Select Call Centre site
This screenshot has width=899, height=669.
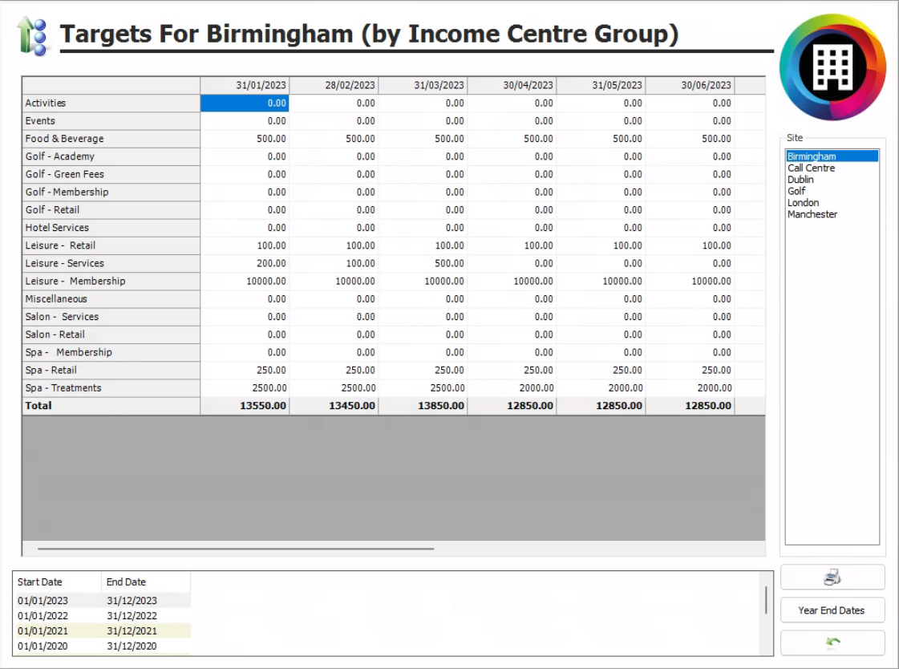(832, 168)
